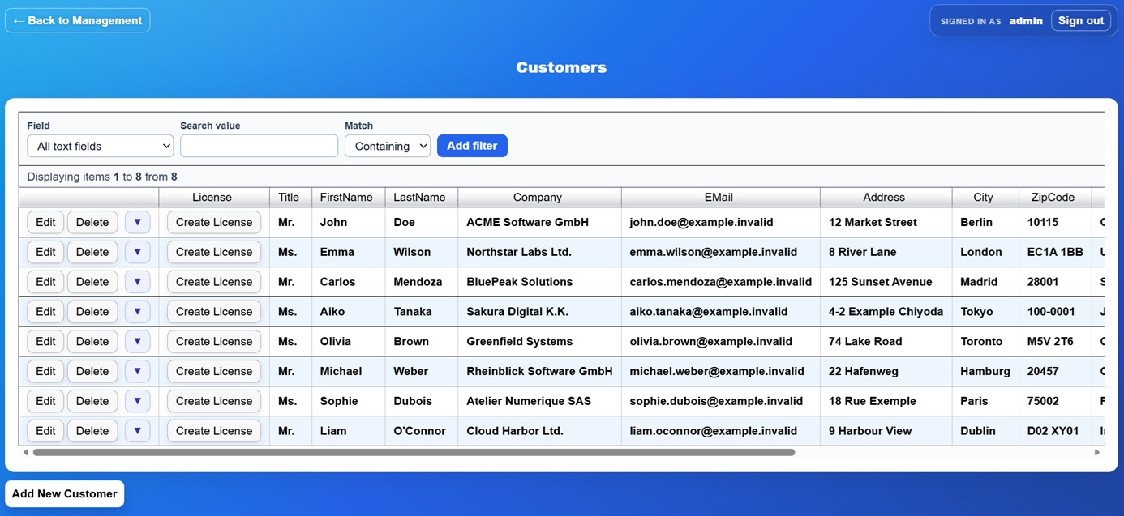Edit the Sophie Dubois customer
This screenshot has width=1124, height=516.
coord(45,401)
